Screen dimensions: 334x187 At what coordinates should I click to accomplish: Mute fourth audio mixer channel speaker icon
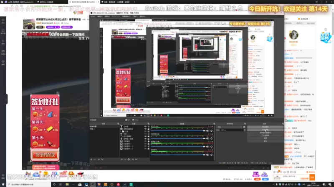[x=207, y=155]
